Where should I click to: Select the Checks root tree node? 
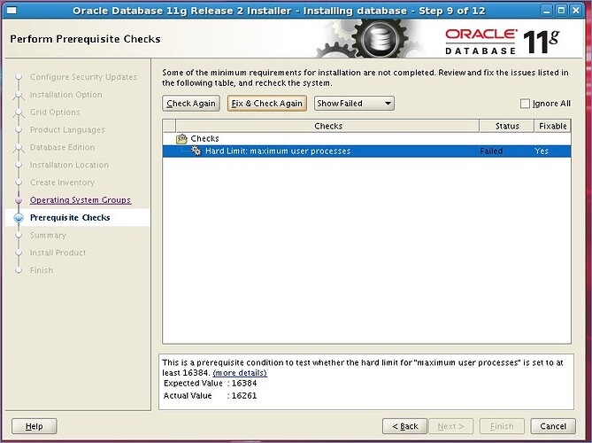(205, 139)
